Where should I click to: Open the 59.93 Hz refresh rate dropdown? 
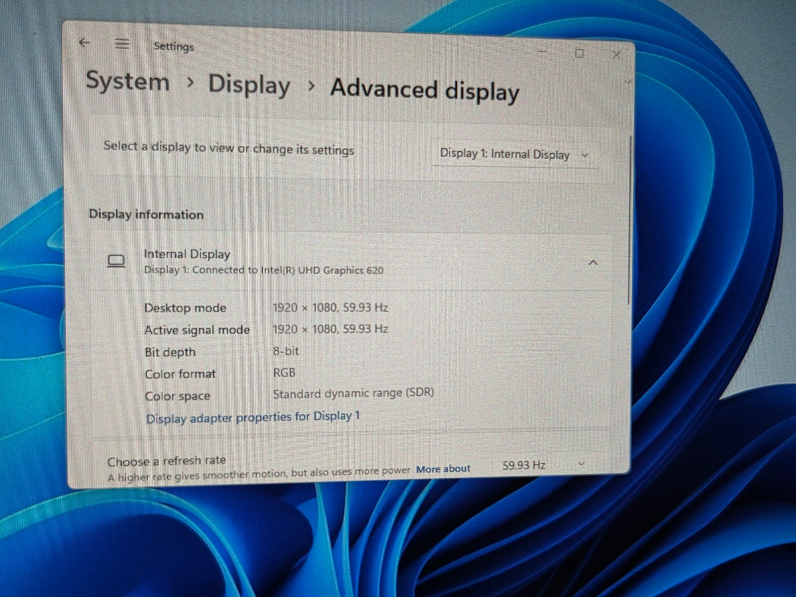click(x=543, y=465)
